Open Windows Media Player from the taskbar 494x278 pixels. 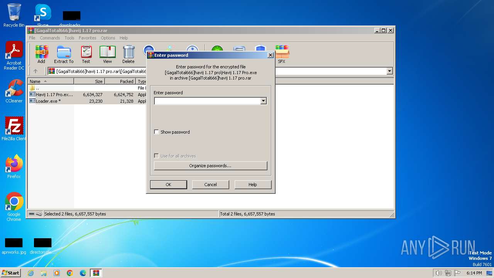[x=57, y=273]
